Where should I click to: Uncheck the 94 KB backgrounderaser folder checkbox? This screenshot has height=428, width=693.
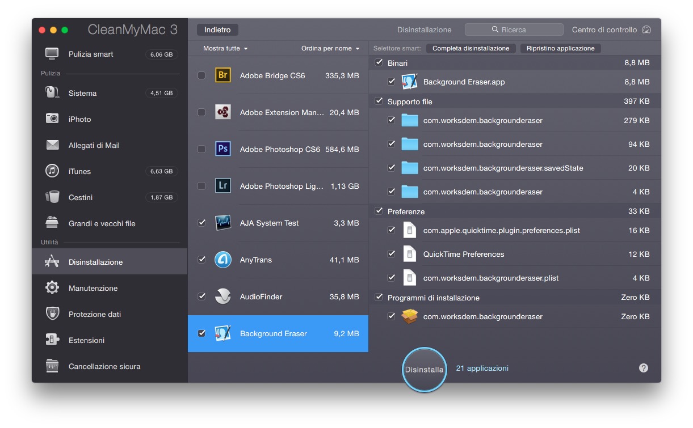click(x=391, y=144)
